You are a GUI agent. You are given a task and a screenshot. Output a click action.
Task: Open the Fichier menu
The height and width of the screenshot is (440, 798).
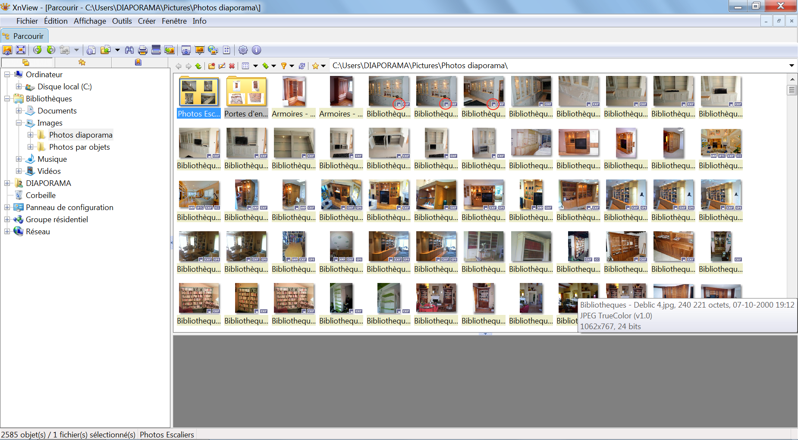tap(27, 21)
